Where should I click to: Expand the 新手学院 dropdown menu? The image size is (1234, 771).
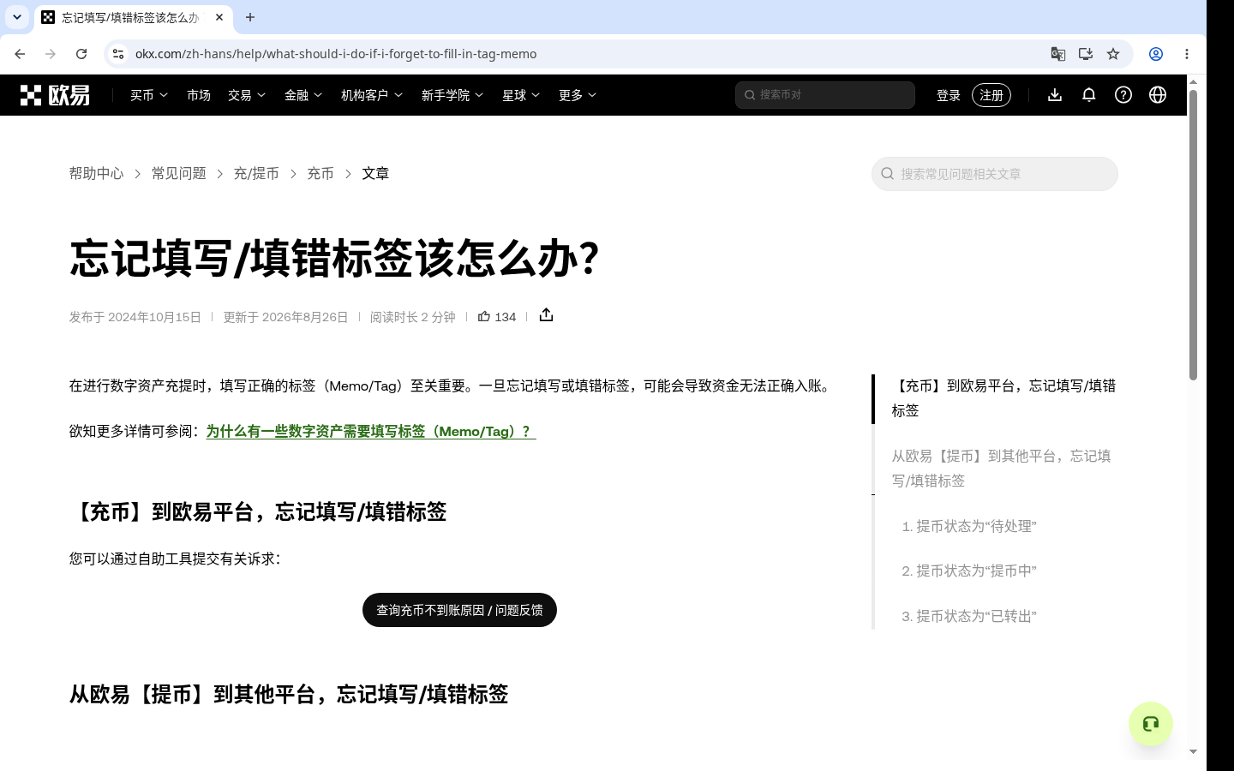coord(452,95)
